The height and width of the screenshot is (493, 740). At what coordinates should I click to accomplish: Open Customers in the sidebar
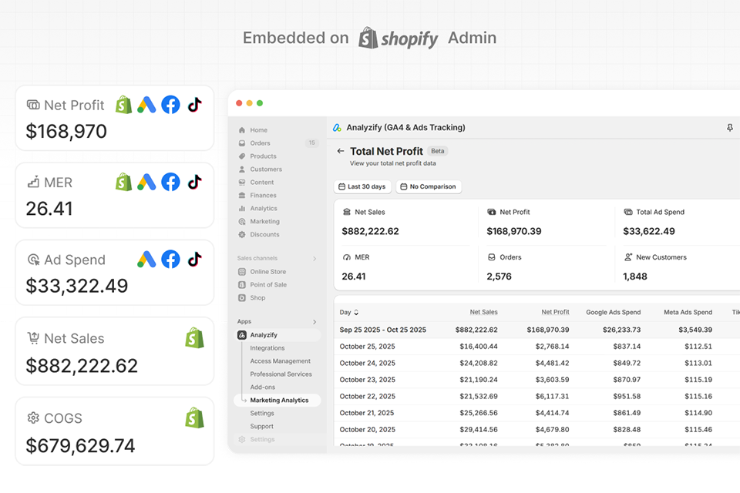[x=266, y=169]
